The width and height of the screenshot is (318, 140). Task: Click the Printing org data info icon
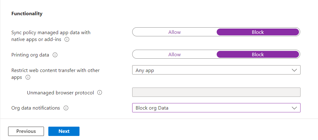tap(55, 55)
